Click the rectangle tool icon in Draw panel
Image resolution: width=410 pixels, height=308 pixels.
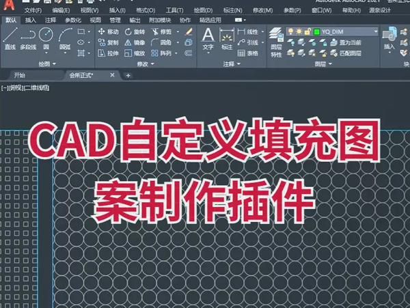pos(81,31)
